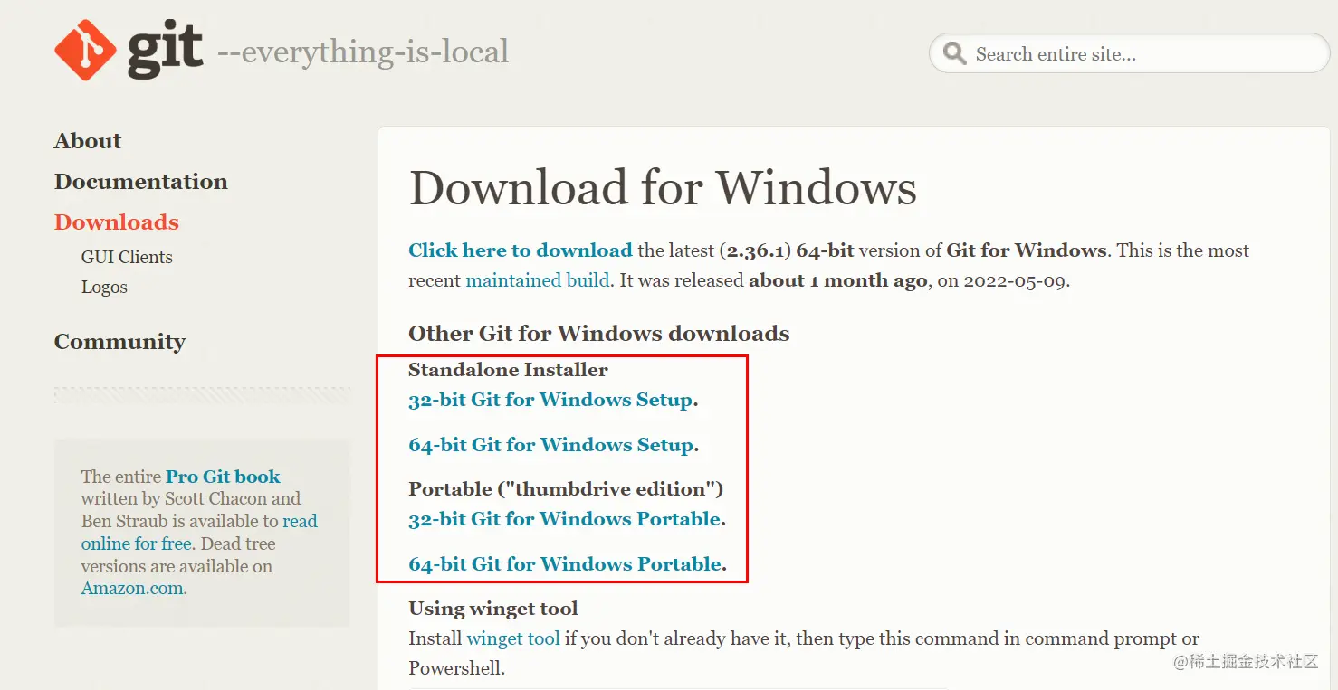Open the 'winget tool' link
Image resolution: width=1338 pixels, height=690 pixels.
(x=513, y=638)
